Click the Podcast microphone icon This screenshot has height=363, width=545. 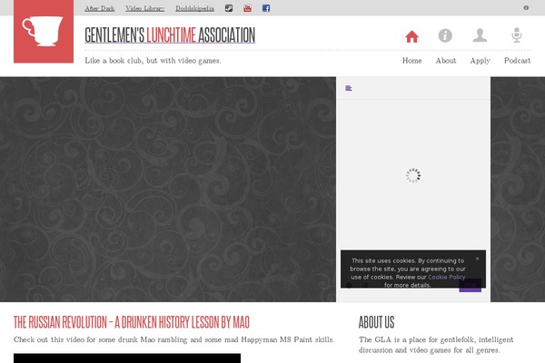[x=517, y=35]
